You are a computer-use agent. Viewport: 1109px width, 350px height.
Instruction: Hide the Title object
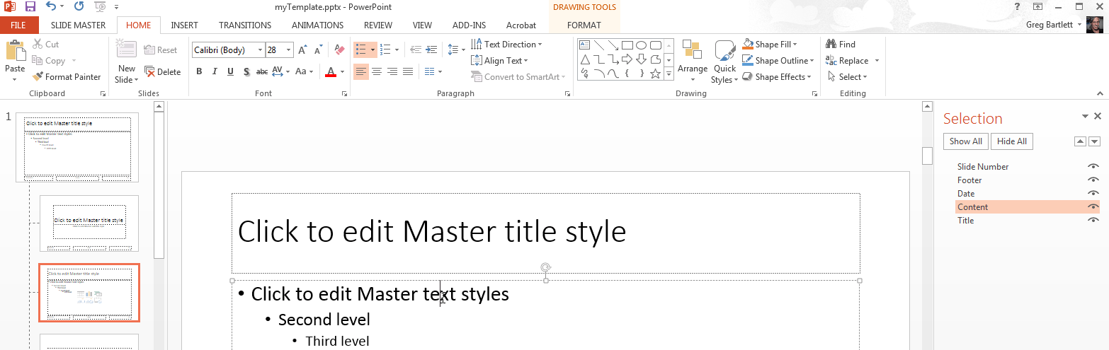point(1093,221)
